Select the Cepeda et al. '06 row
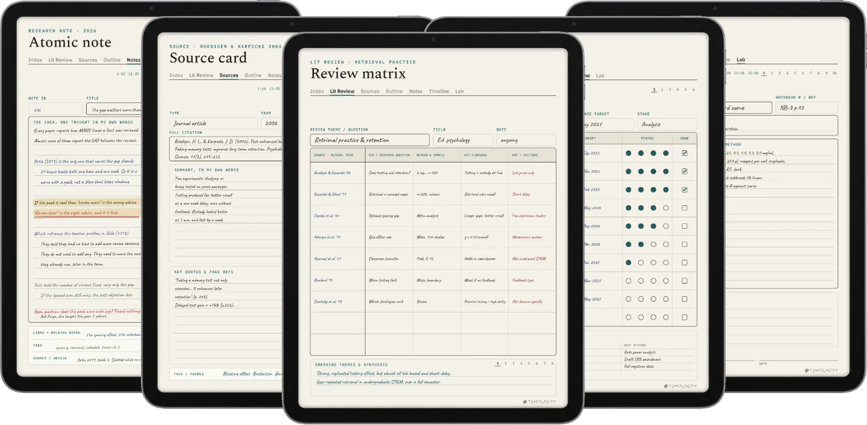Screen dimensions: 867x425 433,216
